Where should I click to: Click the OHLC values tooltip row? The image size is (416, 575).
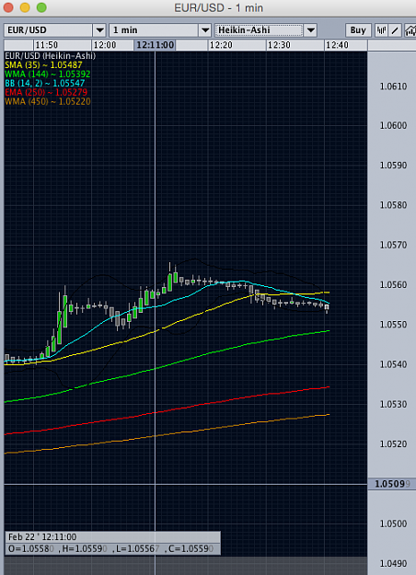pos(112,549)
